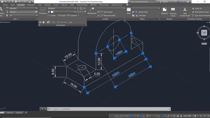The height and width of the screenshot is (118, 210).
Task: Open the Scale List tool
Action: (197, 9)
